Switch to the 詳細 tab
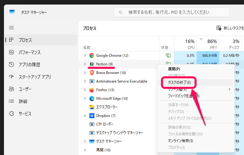The width and height of the screenshot is (244, 155). click(x=41, y=101)
